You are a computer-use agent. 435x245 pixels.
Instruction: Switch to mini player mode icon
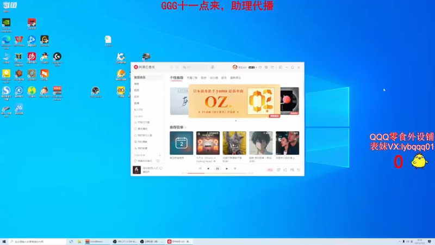[281, 67]
